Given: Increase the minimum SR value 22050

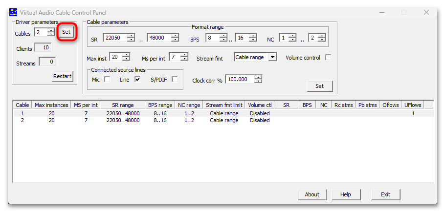Looking at the screenshot, I should 131,36.
